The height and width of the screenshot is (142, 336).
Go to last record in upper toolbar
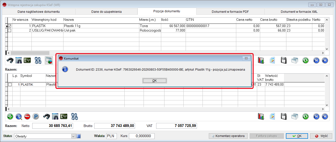pos(325,60)
